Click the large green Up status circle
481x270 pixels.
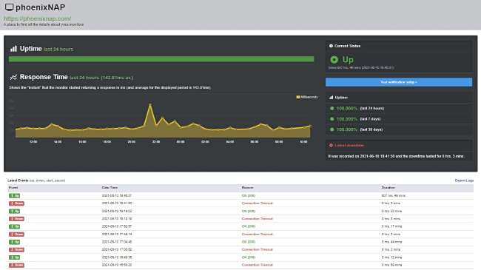pyautogui.click(x=334, y=59)
